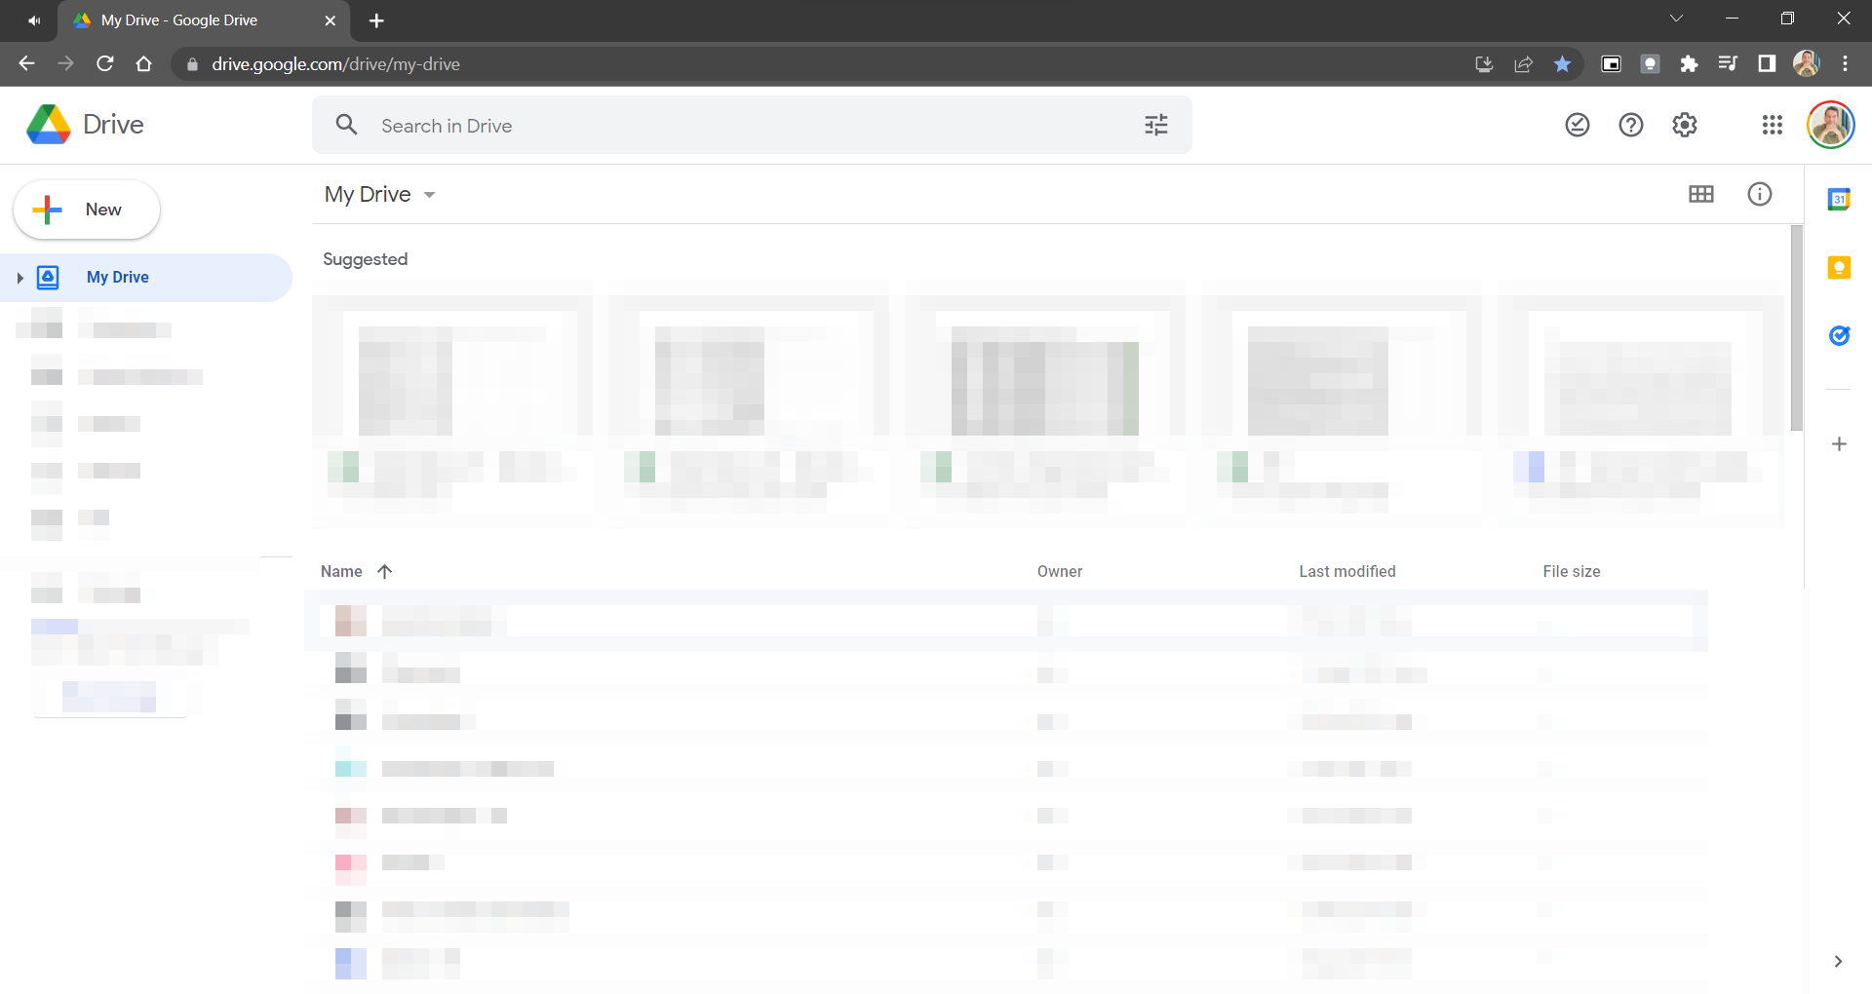This screenshot has width=1872, height=994.
Task: Open the Drive settings gear icon
Action: point(1684,125)
